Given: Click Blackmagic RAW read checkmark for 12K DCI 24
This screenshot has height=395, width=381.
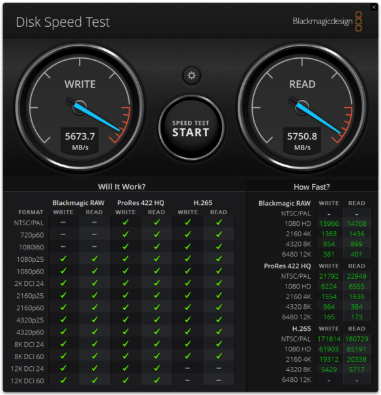Looking at the screenshot, I should (x=94, y=368).
